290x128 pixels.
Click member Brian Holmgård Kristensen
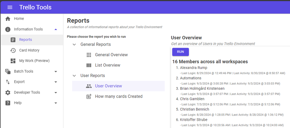pyautogui.click(x=202, y=89)
